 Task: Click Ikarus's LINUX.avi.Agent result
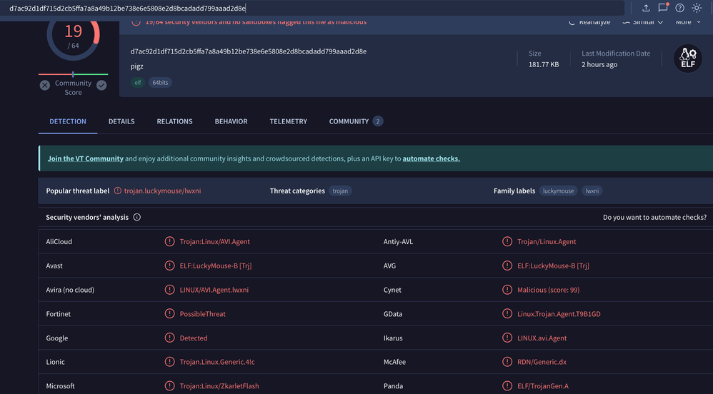pos(542,338)
